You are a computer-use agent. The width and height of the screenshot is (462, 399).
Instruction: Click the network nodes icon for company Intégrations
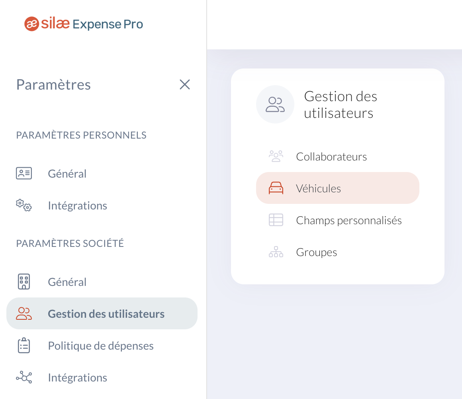point(24,377)
